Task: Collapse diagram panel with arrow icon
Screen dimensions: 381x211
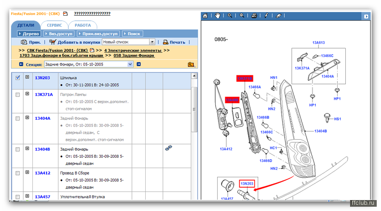Action: click(x=366, y=17)
